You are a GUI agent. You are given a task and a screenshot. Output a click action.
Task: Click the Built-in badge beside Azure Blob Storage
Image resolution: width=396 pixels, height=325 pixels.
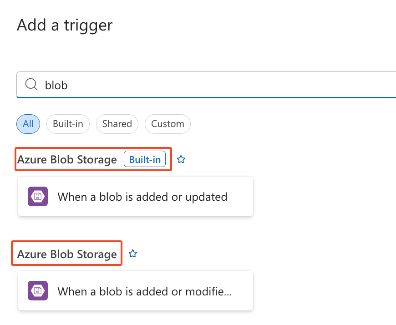145,159
